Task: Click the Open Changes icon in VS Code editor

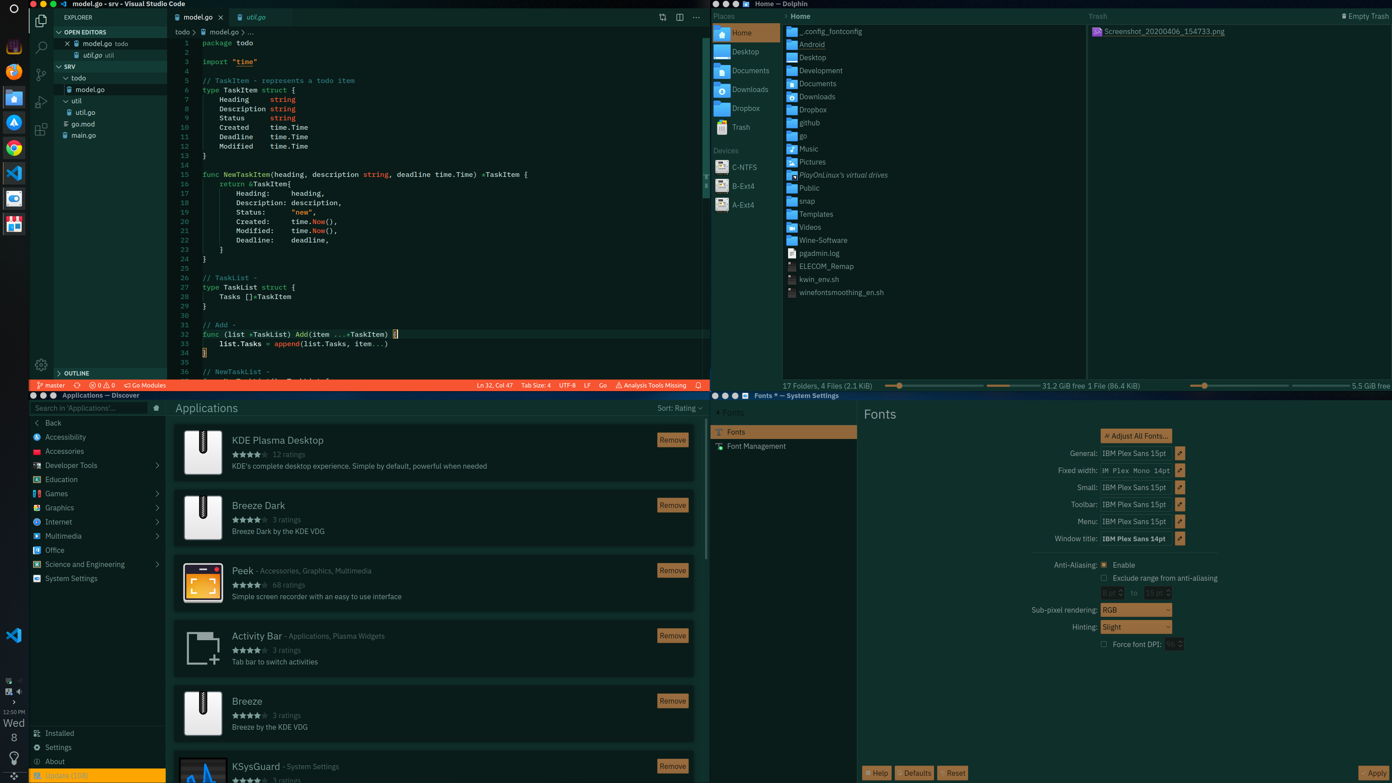Action: pos(663,17)
